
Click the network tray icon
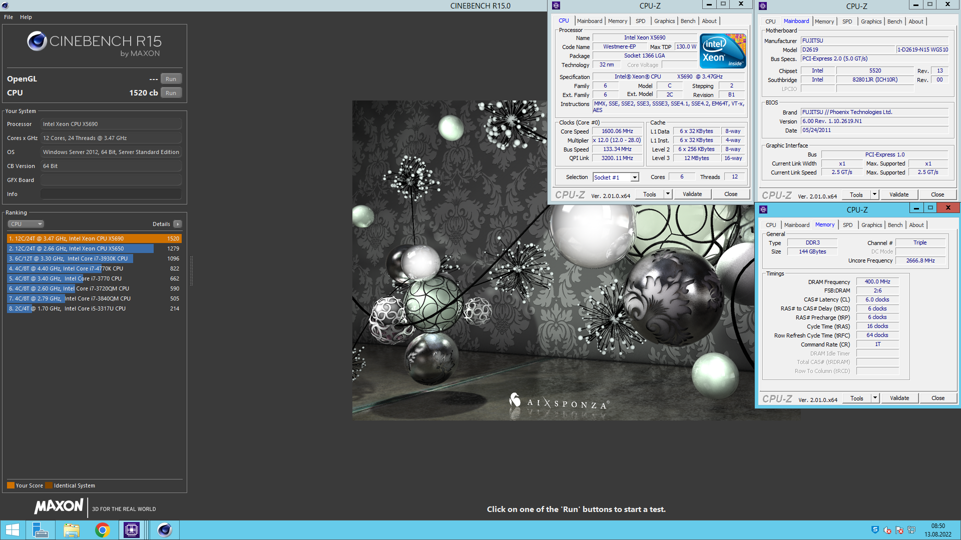911,530
